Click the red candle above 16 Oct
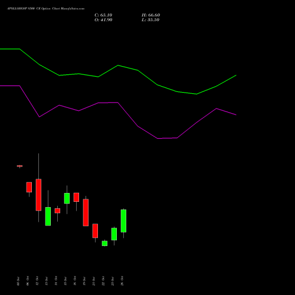 click(x=76, y=197)
